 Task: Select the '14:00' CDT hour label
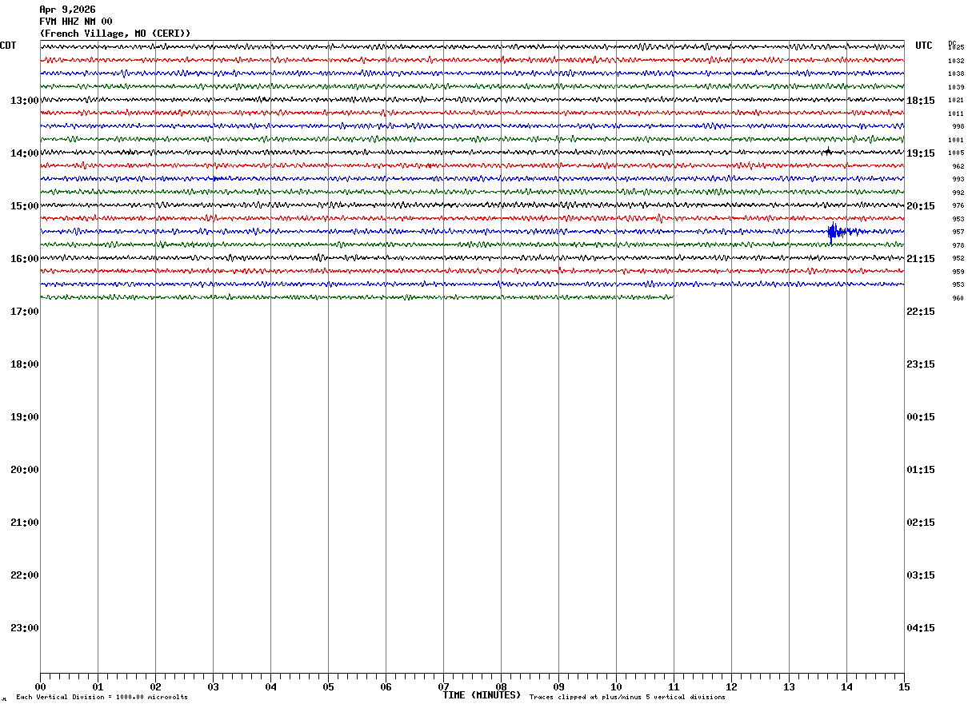25,153
